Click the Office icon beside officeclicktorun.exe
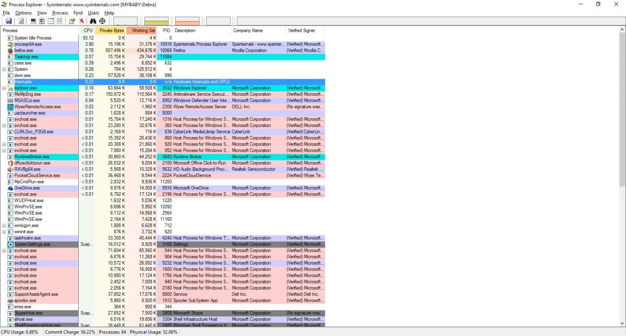 10,163
